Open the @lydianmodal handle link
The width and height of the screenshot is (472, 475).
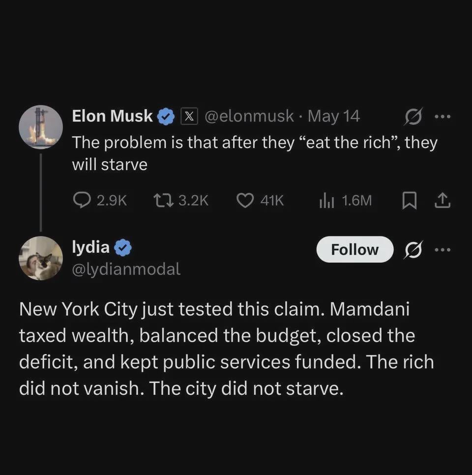tap(126, 269)
